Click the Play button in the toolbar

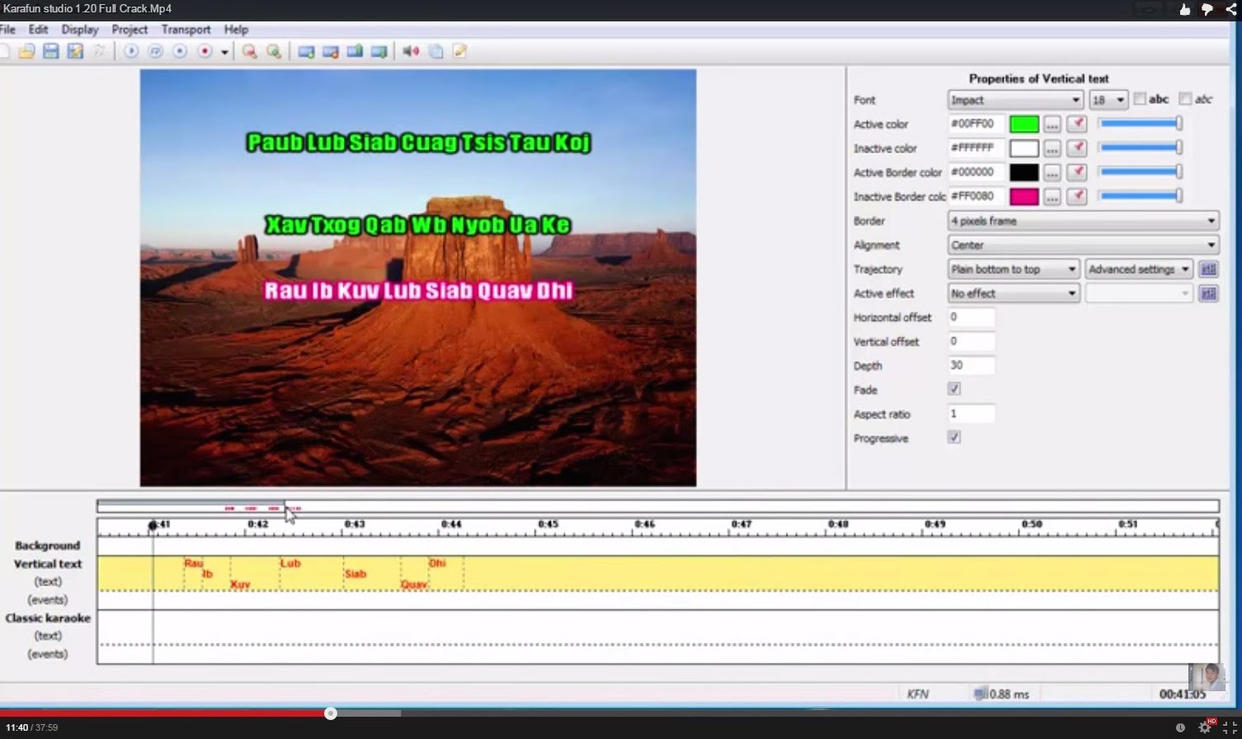[131, 50]
